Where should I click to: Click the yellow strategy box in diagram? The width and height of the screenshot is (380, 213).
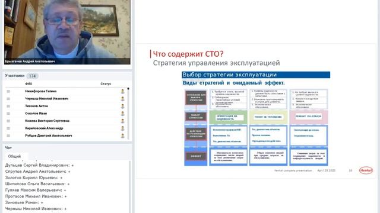268,117
